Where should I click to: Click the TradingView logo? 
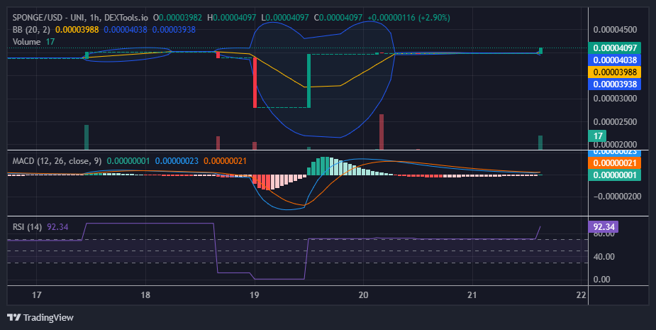(x=40, y=317)
